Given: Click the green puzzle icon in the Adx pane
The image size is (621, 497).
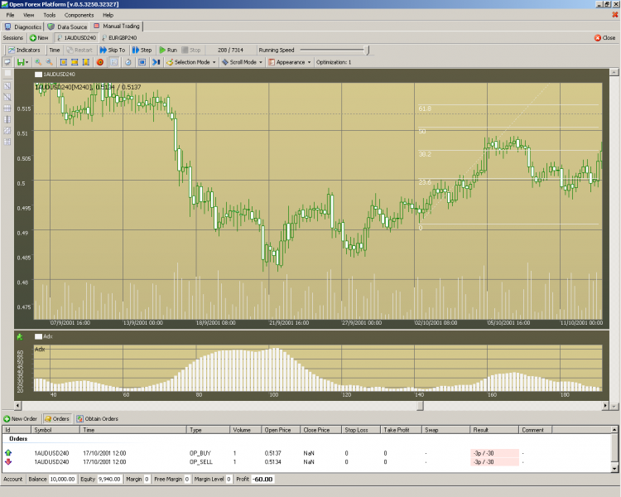Looking at the screenshot, I should [x=20, y=337].
